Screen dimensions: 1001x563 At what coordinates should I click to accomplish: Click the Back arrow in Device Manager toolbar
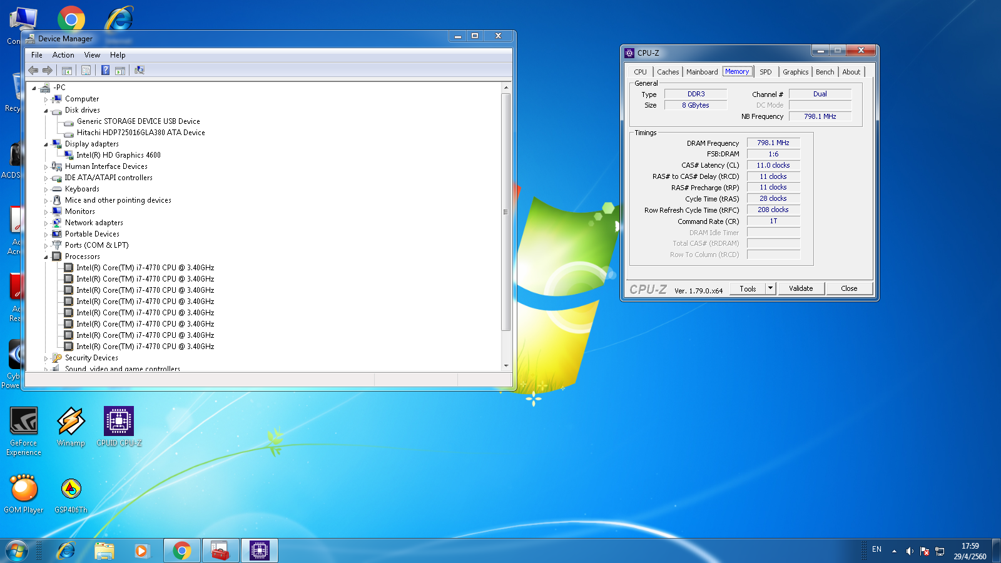(x=33, y=70)
